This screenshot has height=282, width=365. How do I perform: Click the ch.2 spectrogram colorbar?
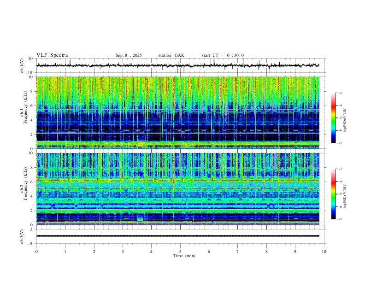(334, 194)
